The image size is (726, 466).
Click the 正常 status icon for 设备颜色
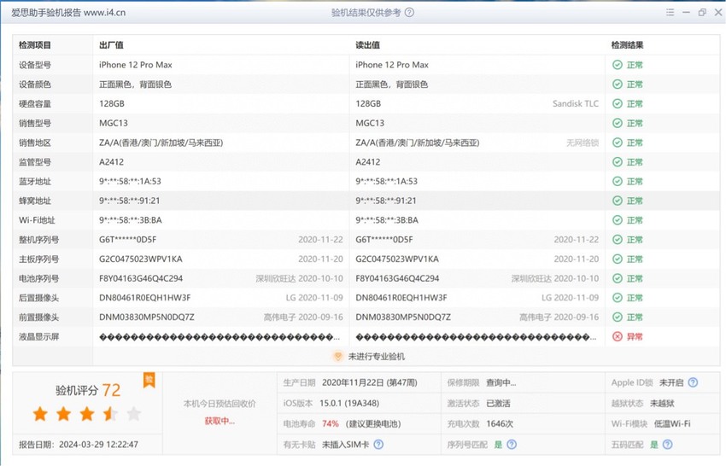618,84
